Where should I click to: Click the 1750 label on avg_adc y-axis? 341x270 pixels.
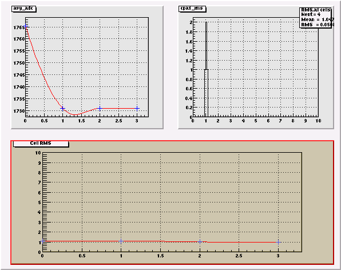pos(19,63)
